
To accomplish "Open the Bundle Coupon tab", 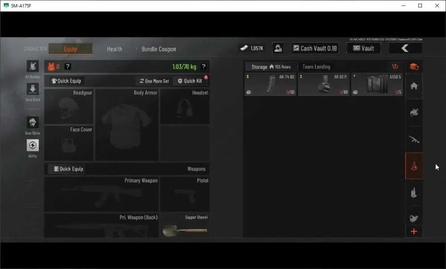I will tap(159, 49).
